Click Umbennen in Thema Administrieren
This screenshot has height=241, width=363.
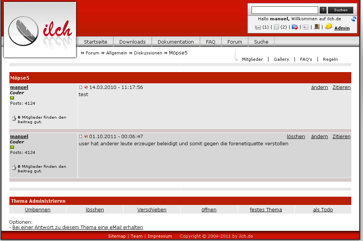click(x=38, y=209)
